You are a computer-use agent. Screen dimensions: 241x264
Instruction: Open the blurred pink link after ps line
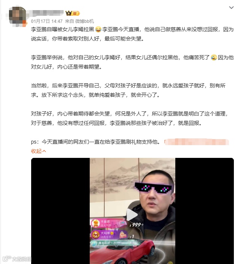tap(196, 142)
